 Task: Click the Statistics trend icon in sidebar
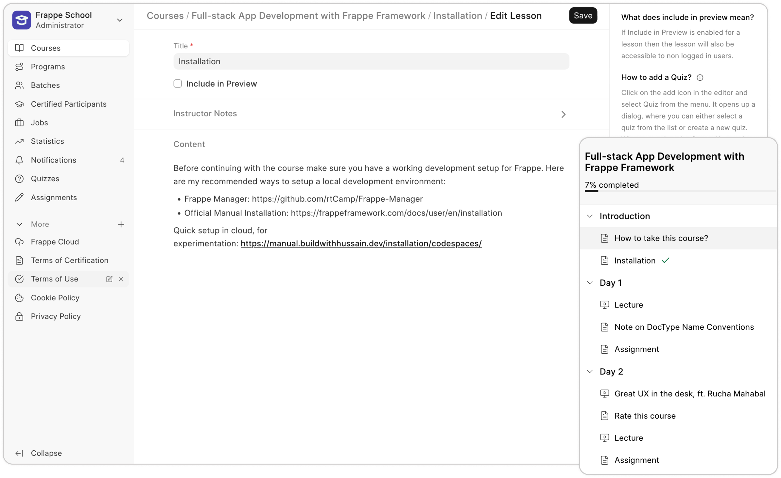click(x=19, y=141)
